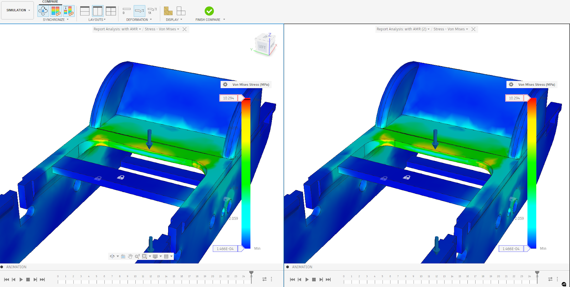
Task: Toggle Synchronize Result Type in the toolbar
Action: pyautogui.click(x=56, y=11)
